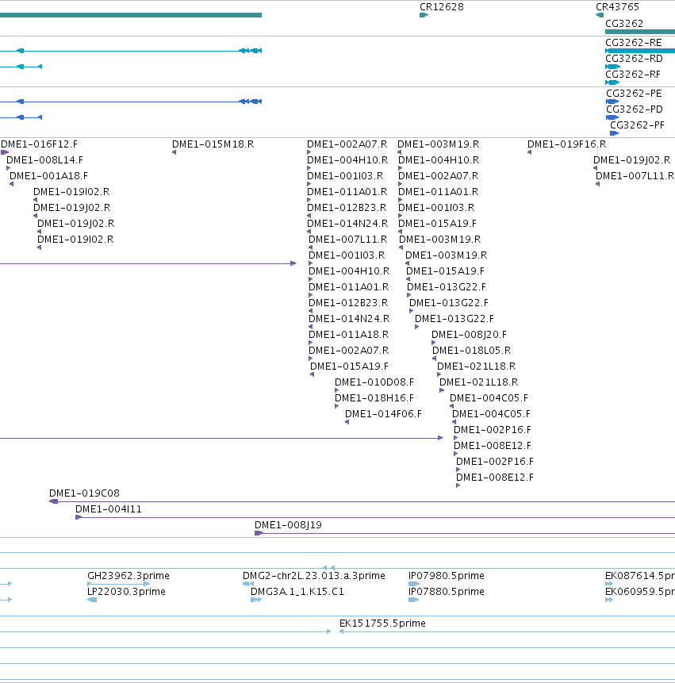This screenshot has height=683, width=675.
Task: Click the CG3262 gene label
Action: (624, 24)
